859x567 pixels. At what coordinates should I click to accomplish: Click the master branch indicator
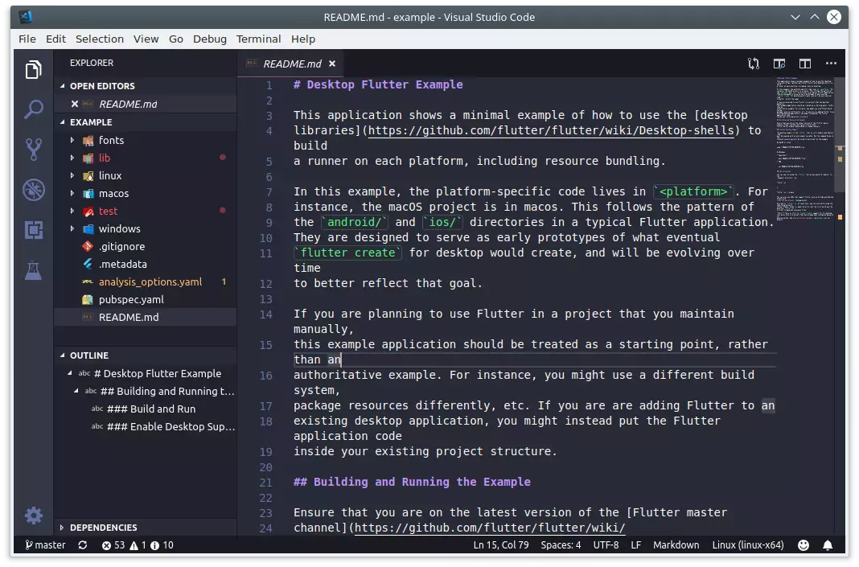click(x=45, y=544)
